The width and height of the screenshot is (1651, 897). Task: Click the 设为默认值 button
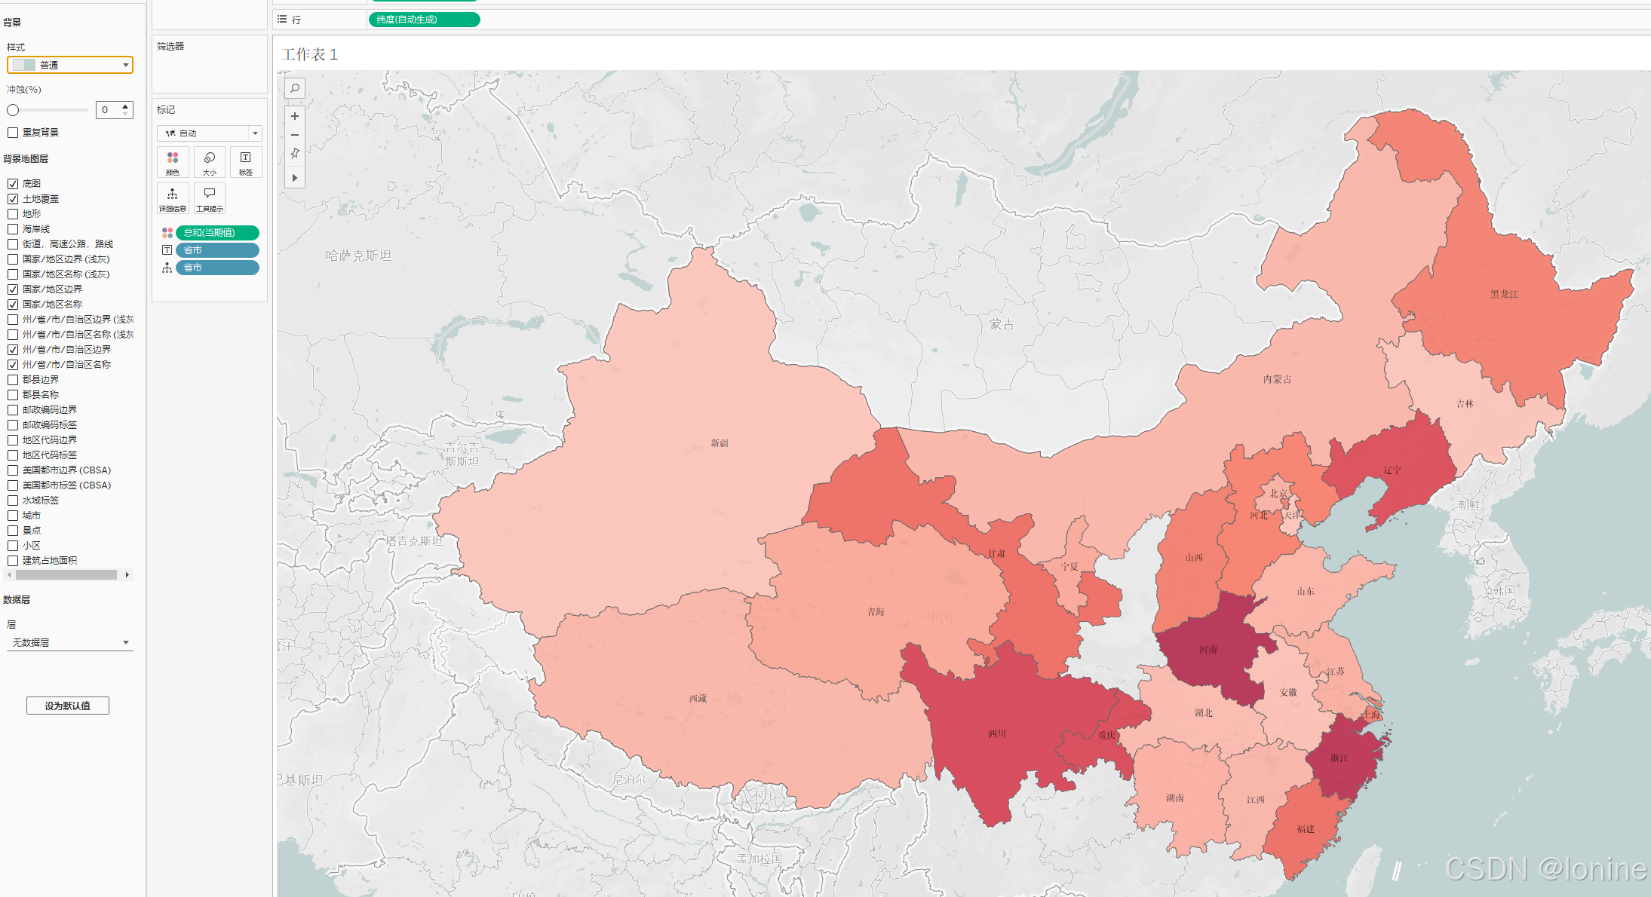(68, 706)
